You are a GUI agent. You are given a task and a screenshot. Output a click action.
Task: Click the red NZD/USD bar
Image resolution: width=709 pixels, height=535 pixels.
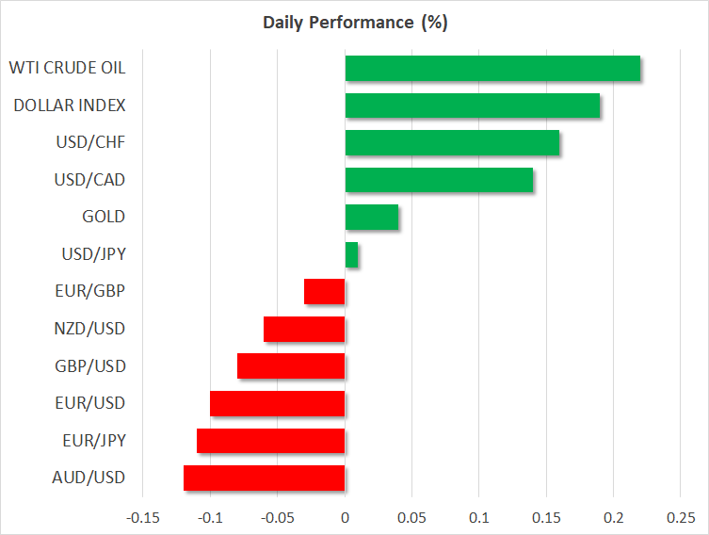tap(304, 329)
